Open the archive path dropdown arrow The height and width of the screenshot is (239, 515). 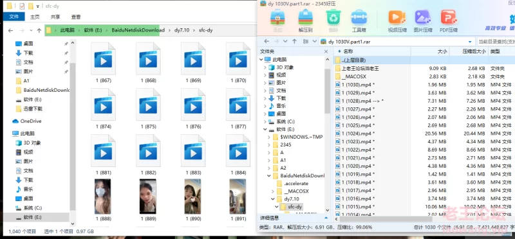click(470, 42)
